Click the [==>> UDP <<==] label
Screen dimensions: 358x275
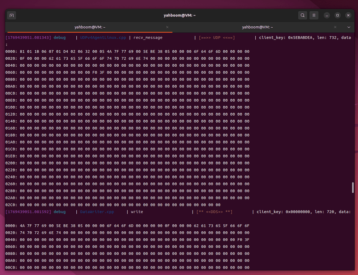pyautogui.click(x=217, y=38)
